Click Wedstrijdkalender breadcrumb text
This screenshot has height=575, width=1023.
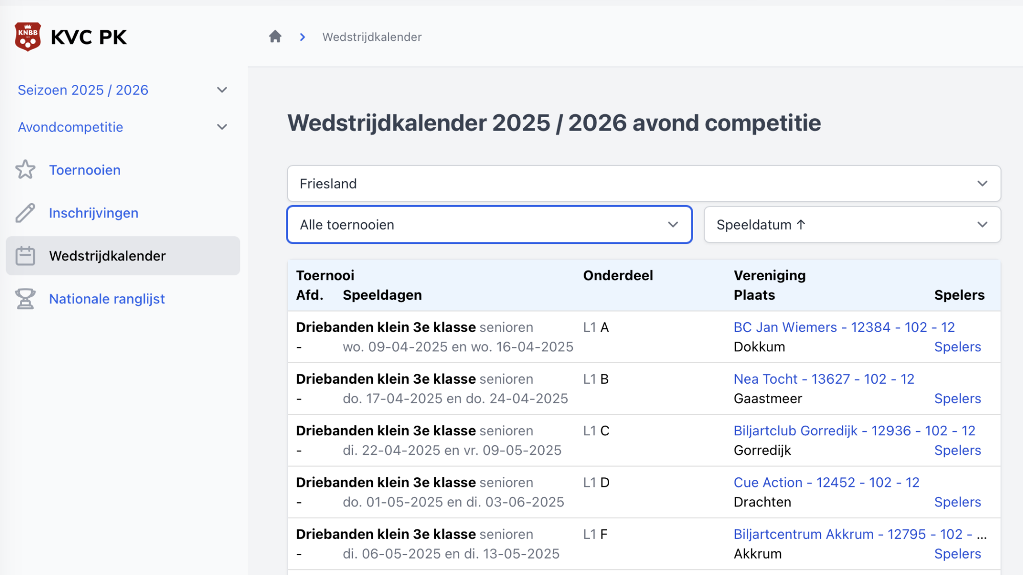(x=372, y=37)
